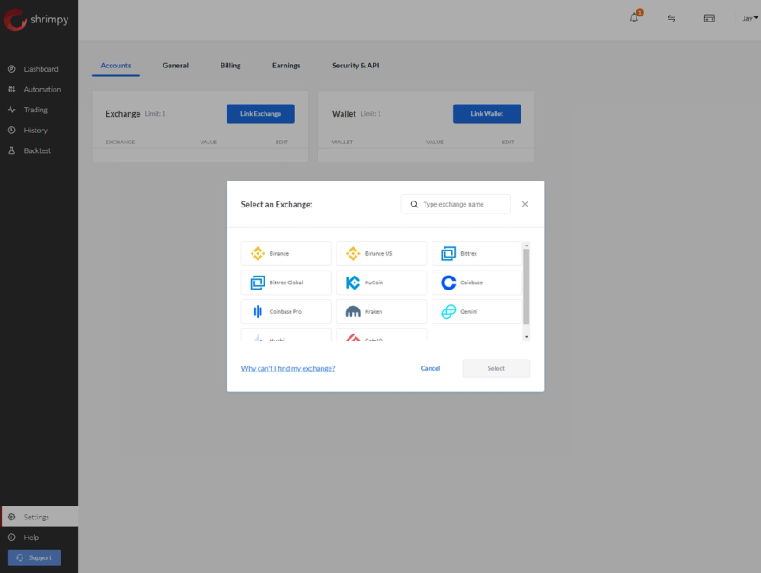Click the Settings gear icon
Screen dimensions: 761x573
[11, 517]
